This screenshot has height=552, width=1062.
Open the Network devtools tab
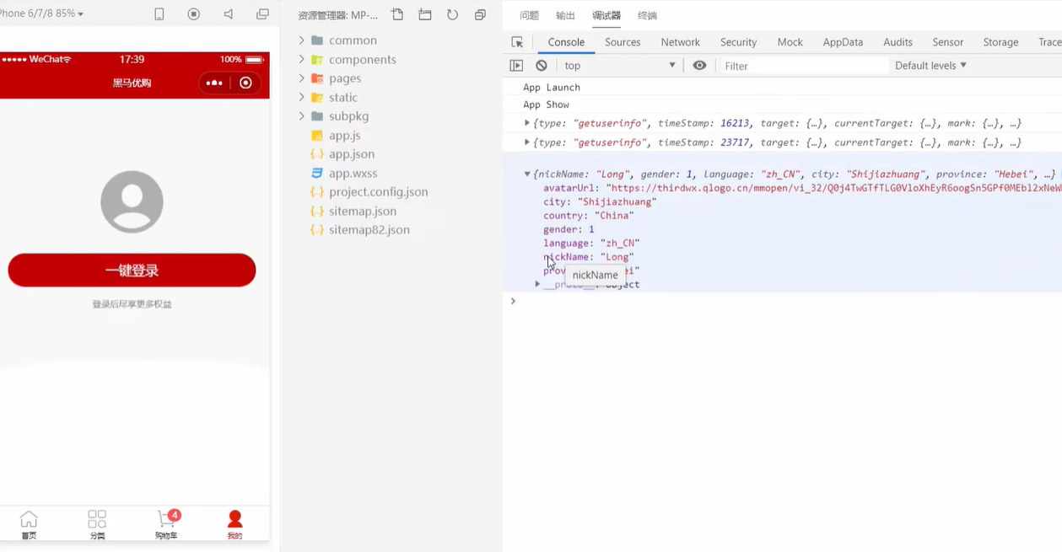click(x=680, y=42)
